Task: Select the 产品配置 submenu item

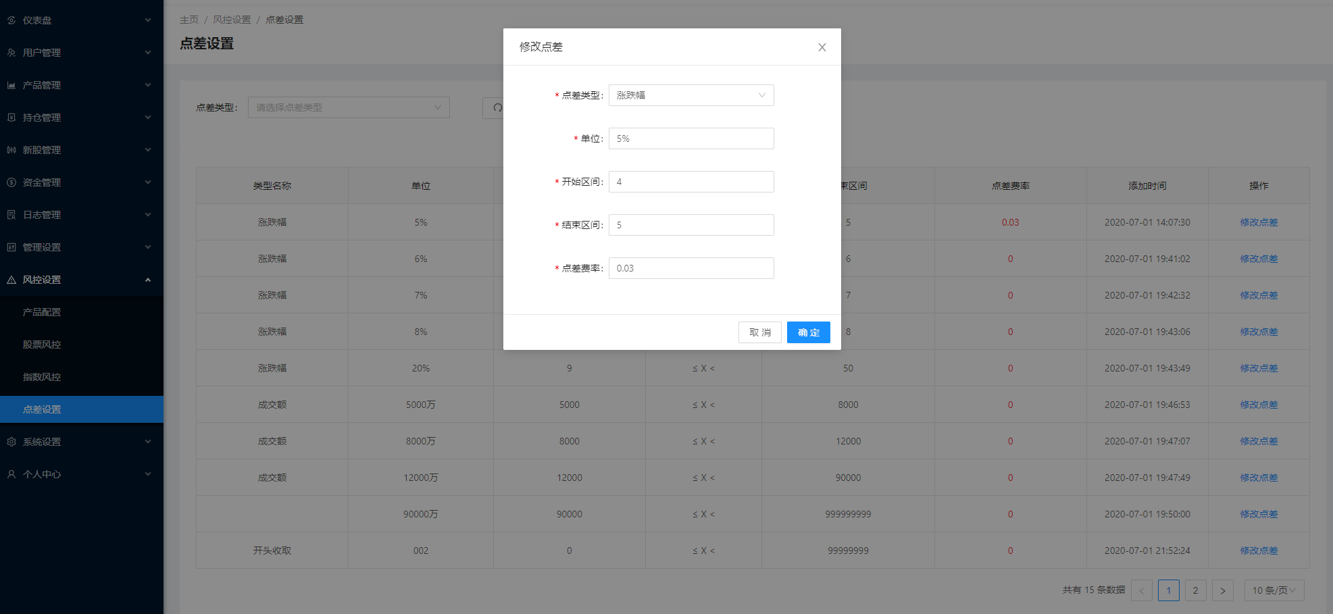Action: tap(42, 312)
